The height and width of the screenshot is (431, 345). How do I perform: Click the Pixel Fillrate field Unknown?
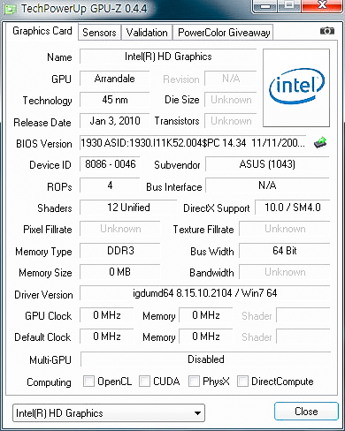click(120, 229)
